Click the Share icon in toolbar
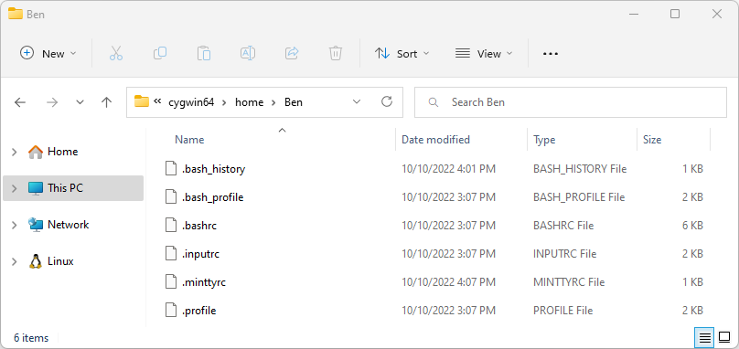This screenshot has height=349, width=739. pyautogui.click(x=292, y=53)
